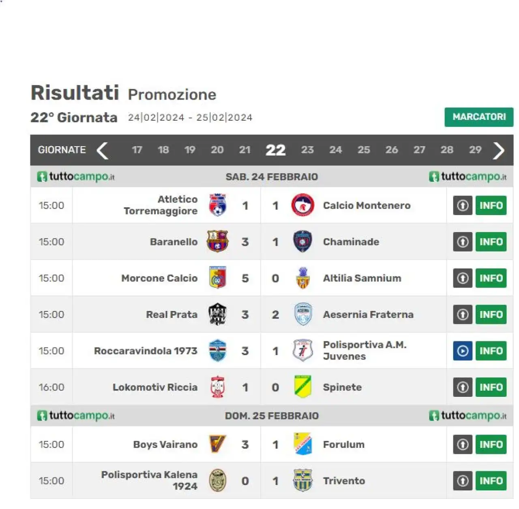Open the Boys Vairano team logo
The image size is (519, 509).
pyautogui.click(x=218, y=444)
